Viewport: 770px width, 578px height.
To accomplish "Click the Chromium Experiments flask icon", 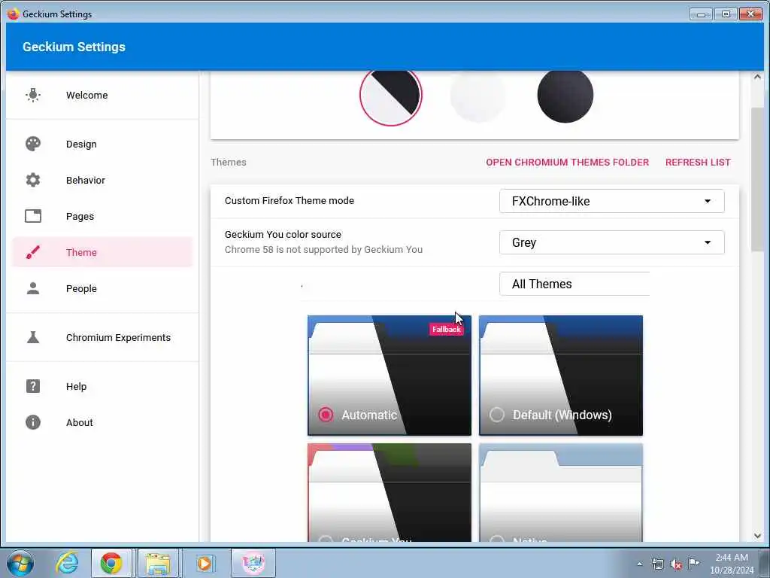I will 33,337.
